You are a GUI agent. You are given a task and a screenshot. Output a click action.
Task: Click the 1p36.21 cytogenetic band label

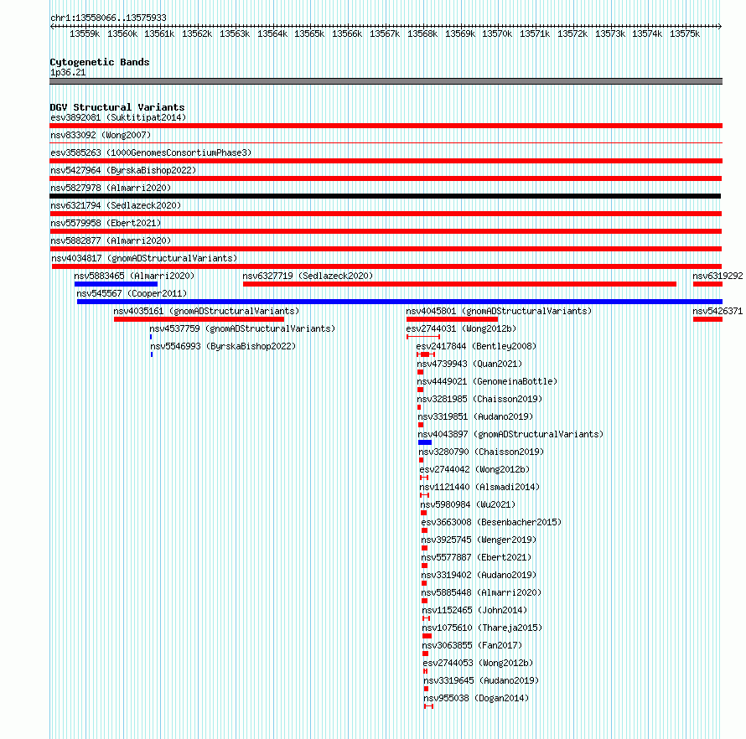click(x=68, y=72)
